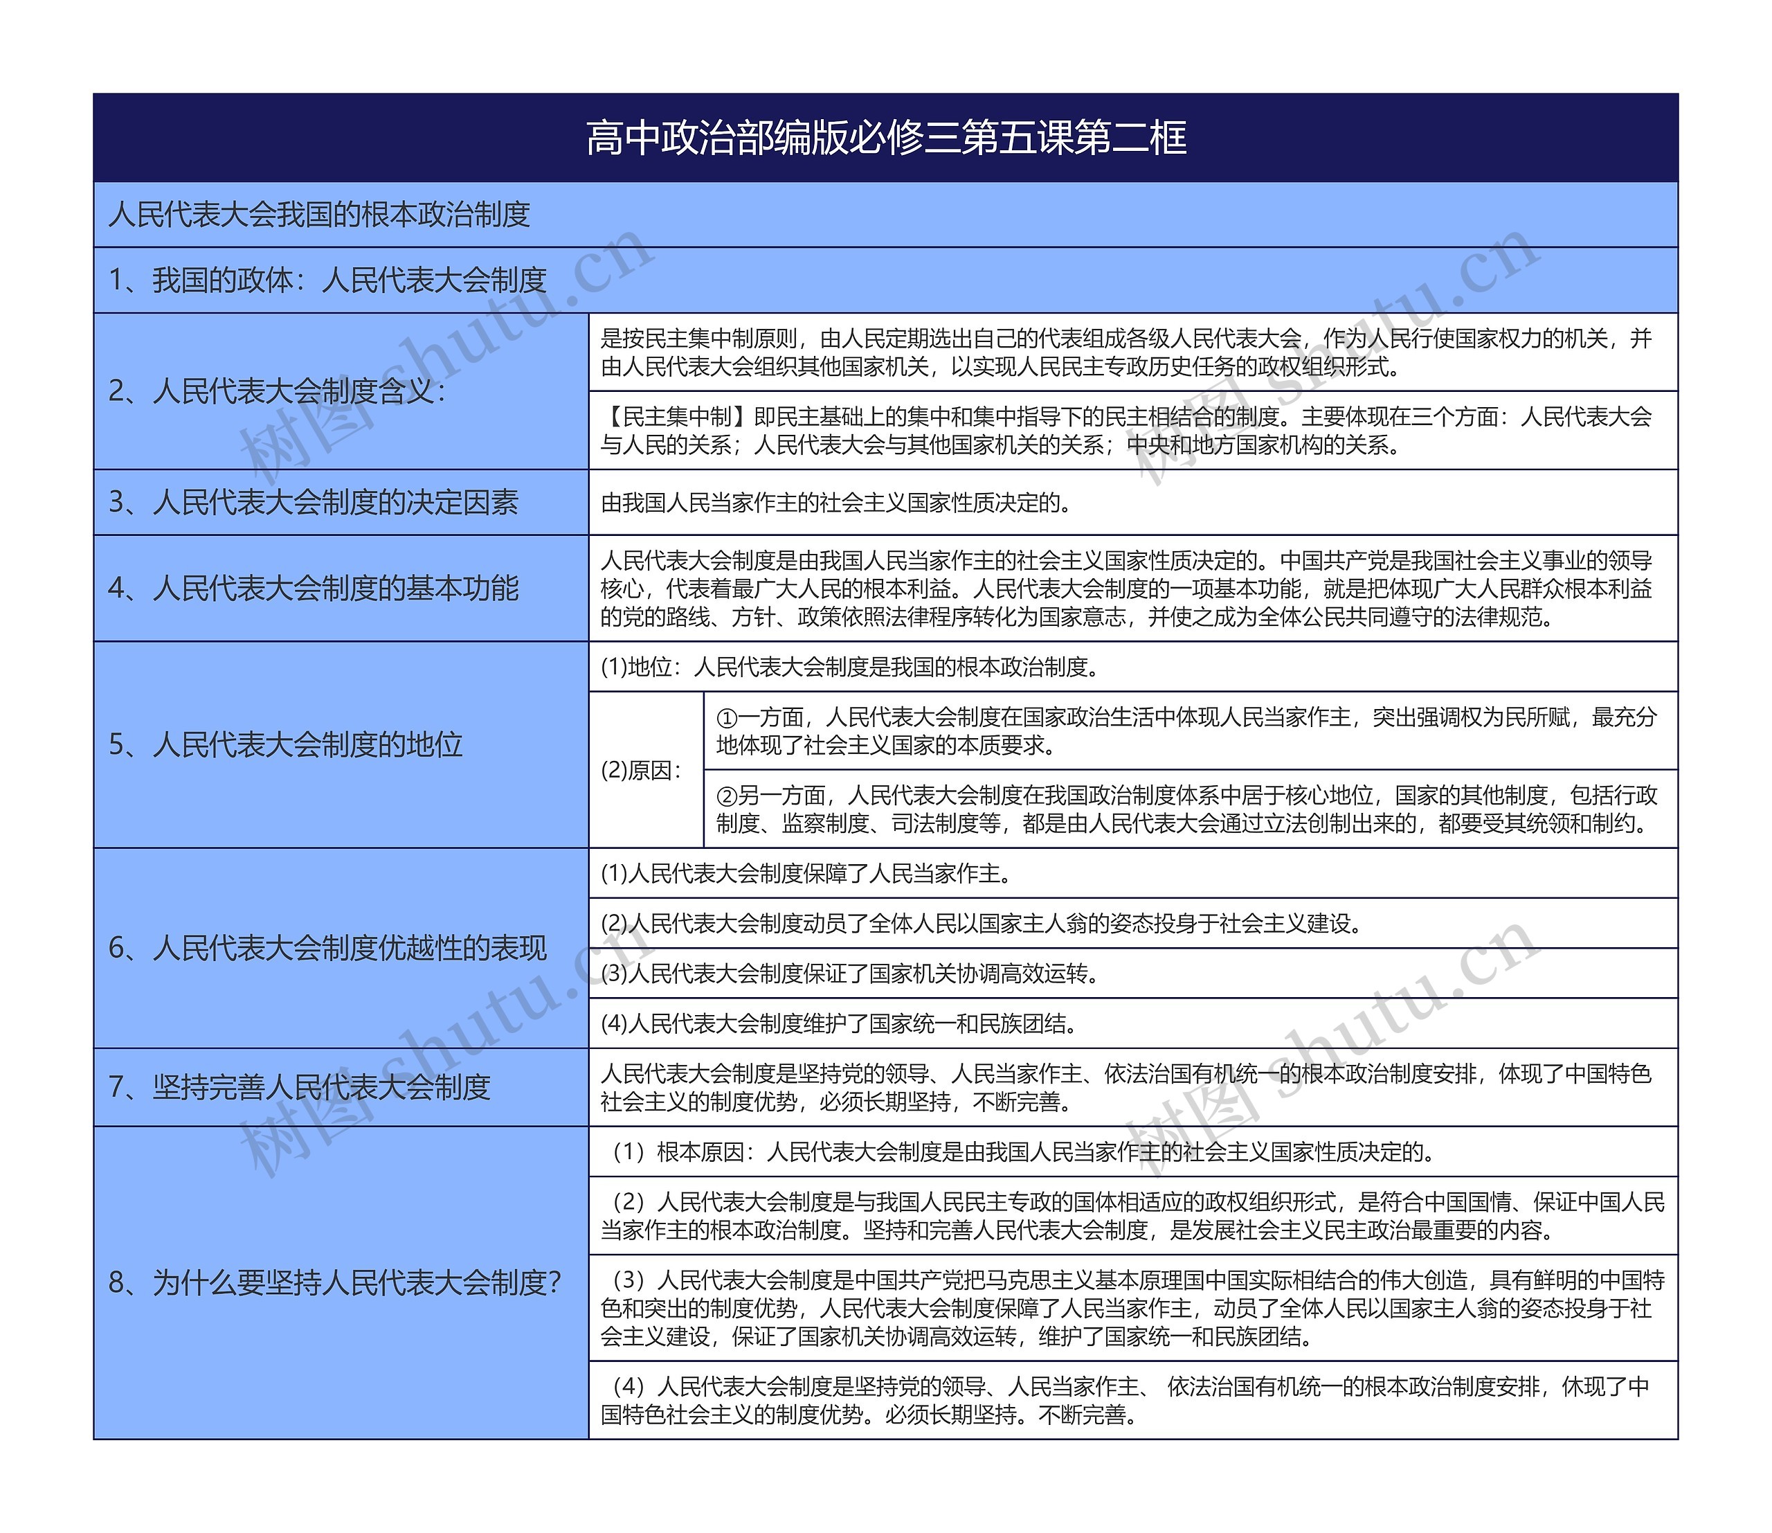The image size is (1772, 1533).
Task: Select cell 6、人民代表大会制度优越性的表现
Action: pos(341,948)
